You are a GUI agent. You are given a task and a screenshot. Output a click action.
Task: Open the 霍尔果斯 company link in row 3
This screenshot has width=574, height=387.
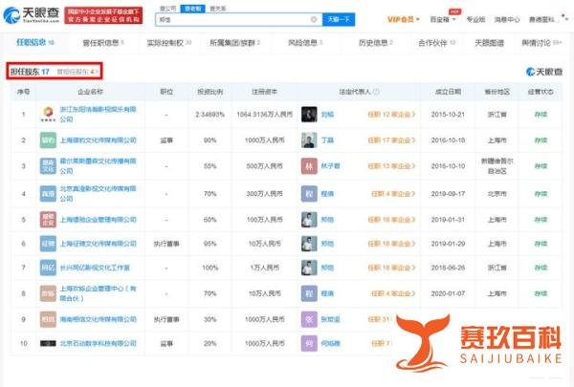click(x=98, y=166)
